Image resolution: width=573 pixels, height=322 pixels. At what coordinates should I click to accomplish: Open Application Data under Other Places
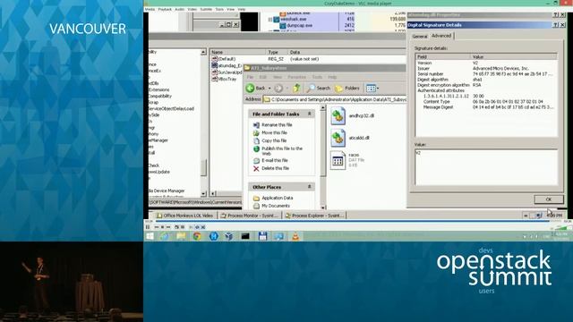(277, 198)
